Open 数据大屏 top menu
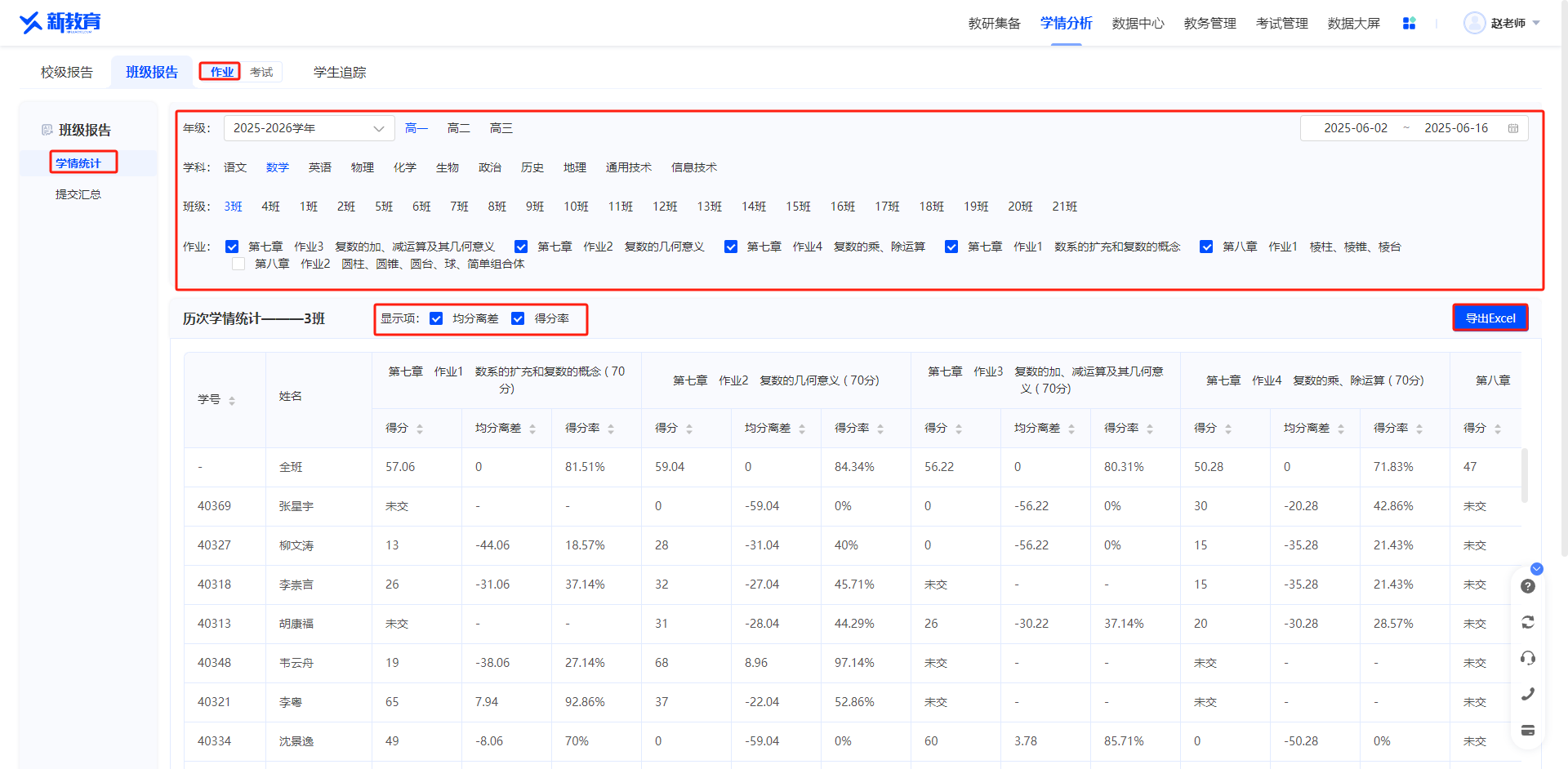Viewport: 1568px width, 769px height. [x=1354, y=24]
